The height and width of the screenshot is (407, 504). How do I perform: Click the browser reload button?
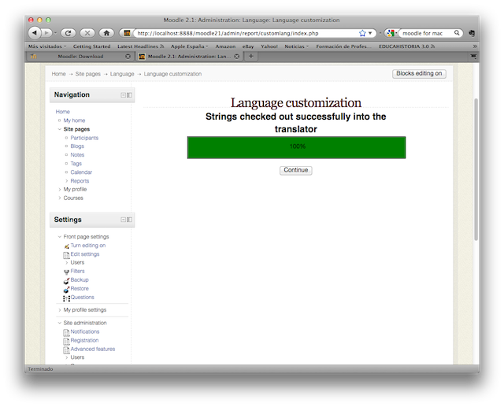68,33
